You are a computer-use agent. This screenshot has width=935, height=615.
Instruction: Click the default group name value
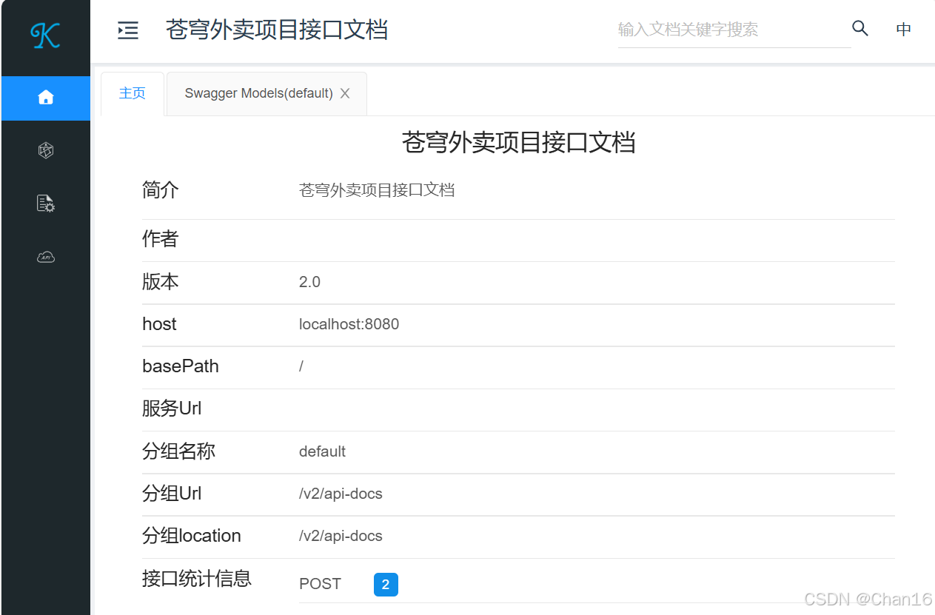[x=322, y=451]
